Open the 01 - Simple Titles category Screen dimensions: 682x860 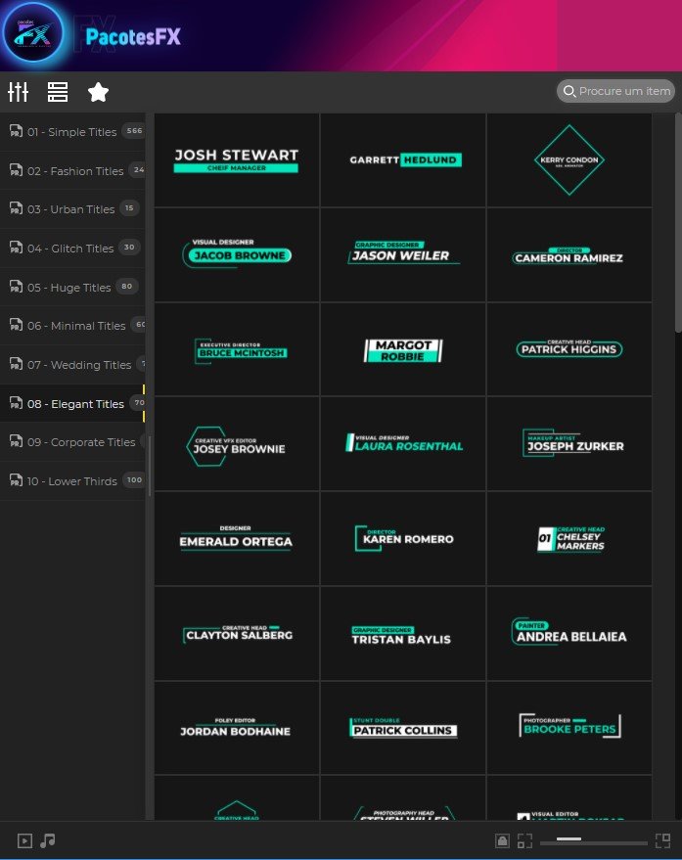pyautogui.click(x=71, y=132)
